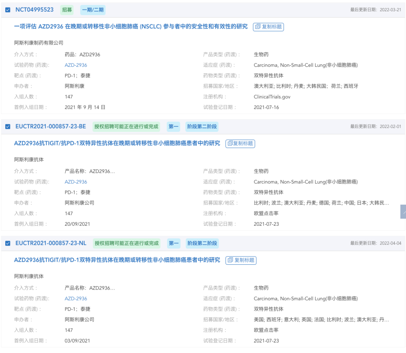Viewport: 406px width, 353px height.
Task: Select sponsor text 阿斯利康制药有限公司
Action: click(39, 43)
